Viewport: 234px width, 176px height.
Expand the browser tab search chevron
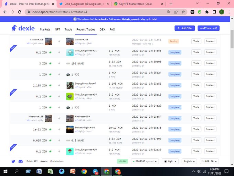(197, 3)
